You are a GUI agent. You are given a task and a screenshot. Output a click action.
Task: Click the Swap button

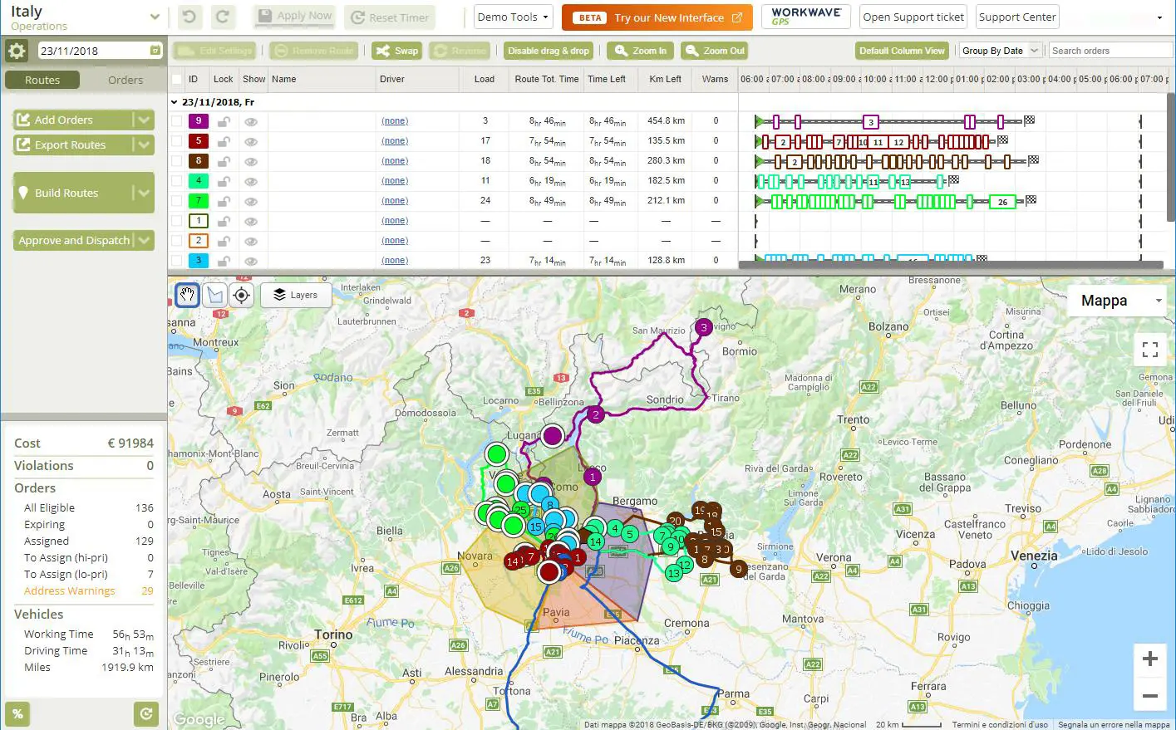click(396, 51)
